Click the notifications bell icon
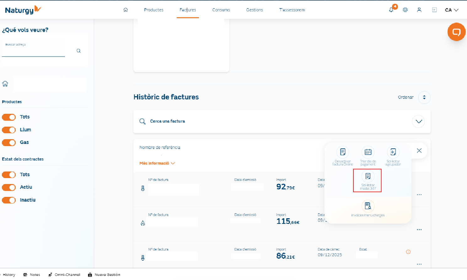Screen dimensions: 467x280 (x=391, y=10)
